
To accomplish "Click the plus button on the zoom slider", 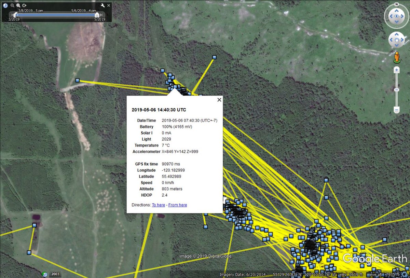I will [396, 70].
